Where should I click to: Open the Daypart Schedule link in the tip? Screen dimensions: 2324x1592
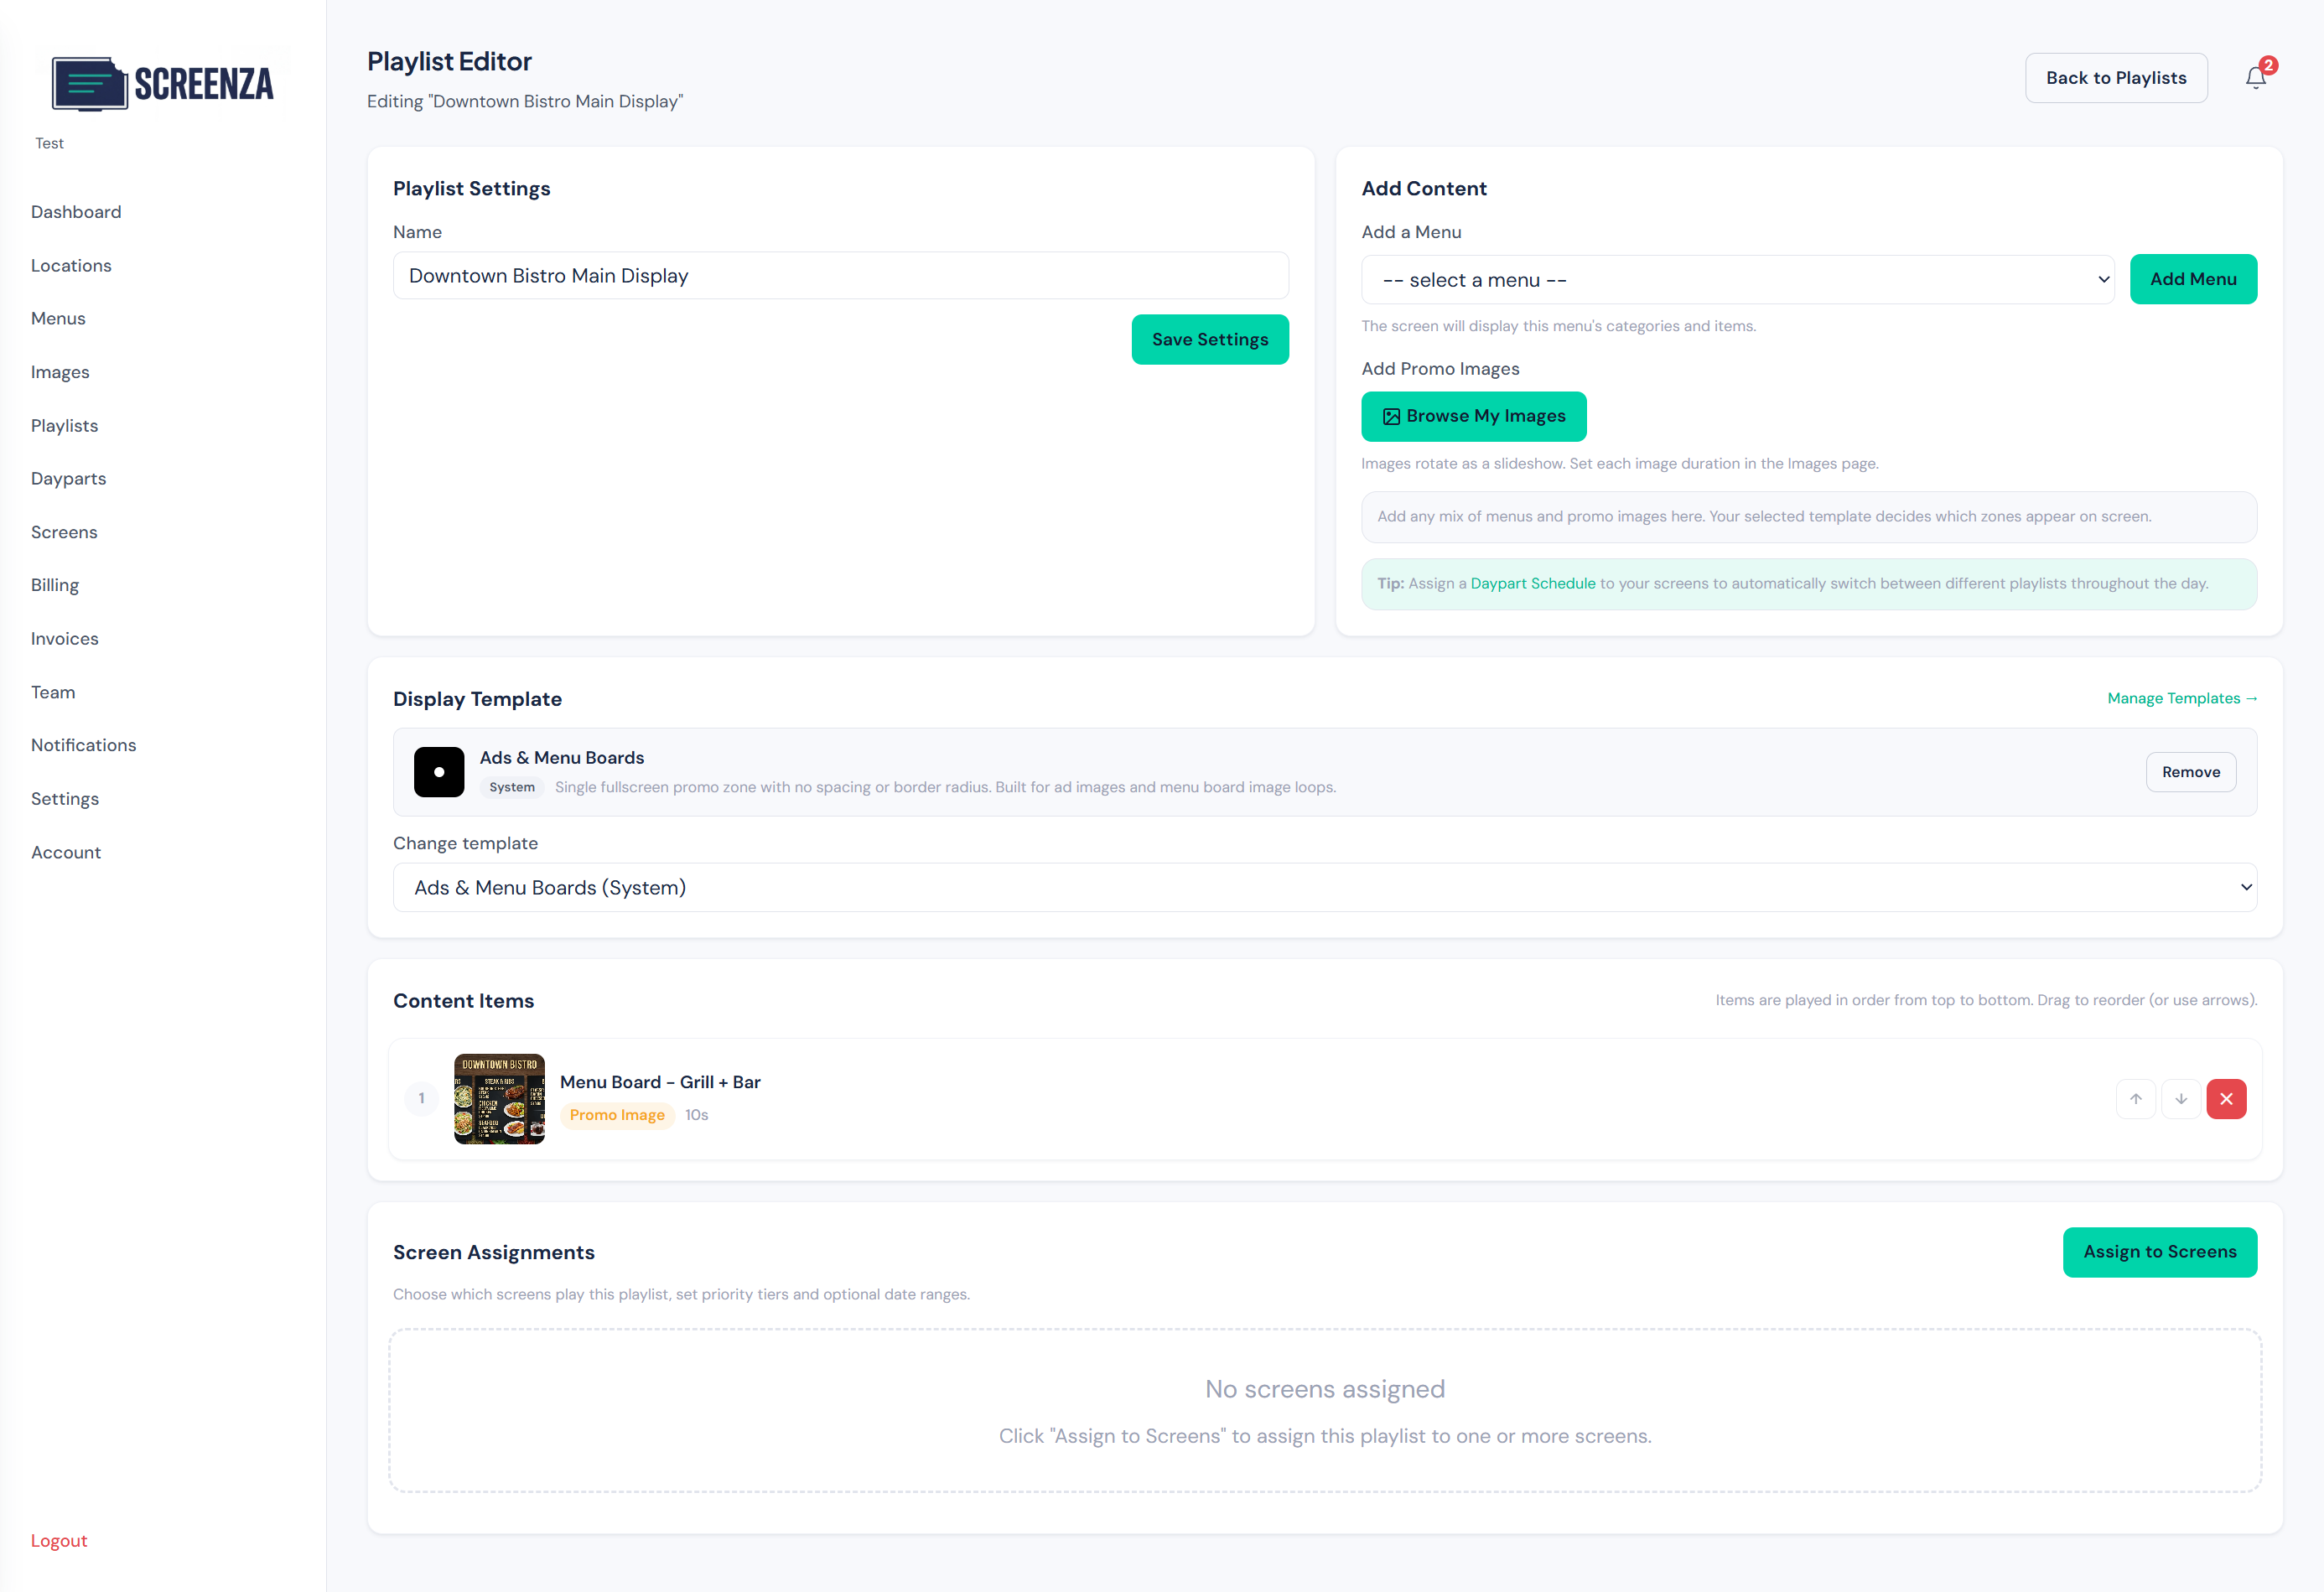[x=1533, y=583]
